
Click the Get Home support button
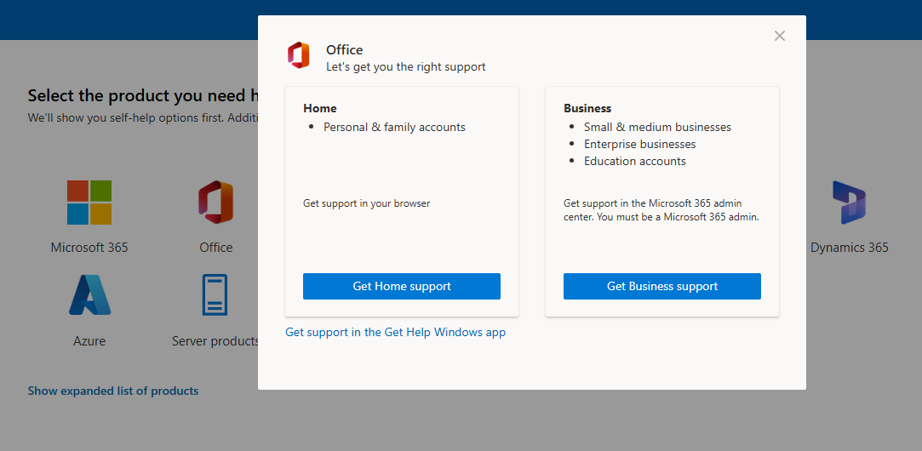pyautogui.click(x=402, y=287)
